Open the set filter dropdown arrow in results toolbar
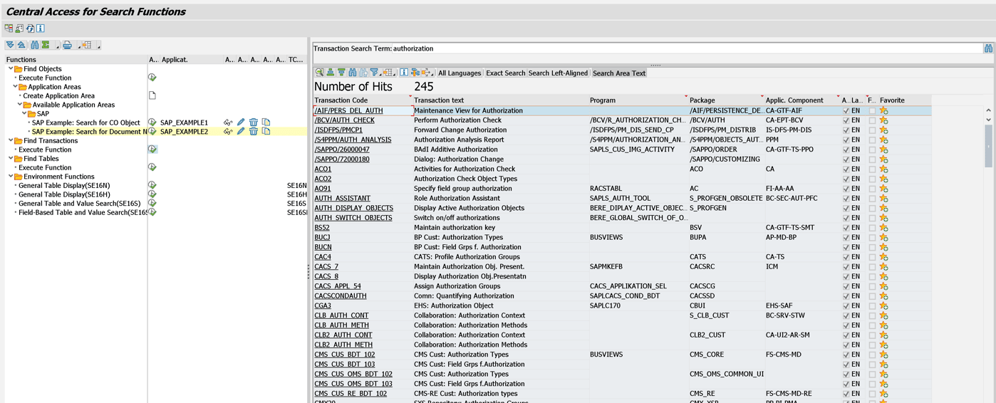This screenshot has width=996, height=403. point(379,74)
